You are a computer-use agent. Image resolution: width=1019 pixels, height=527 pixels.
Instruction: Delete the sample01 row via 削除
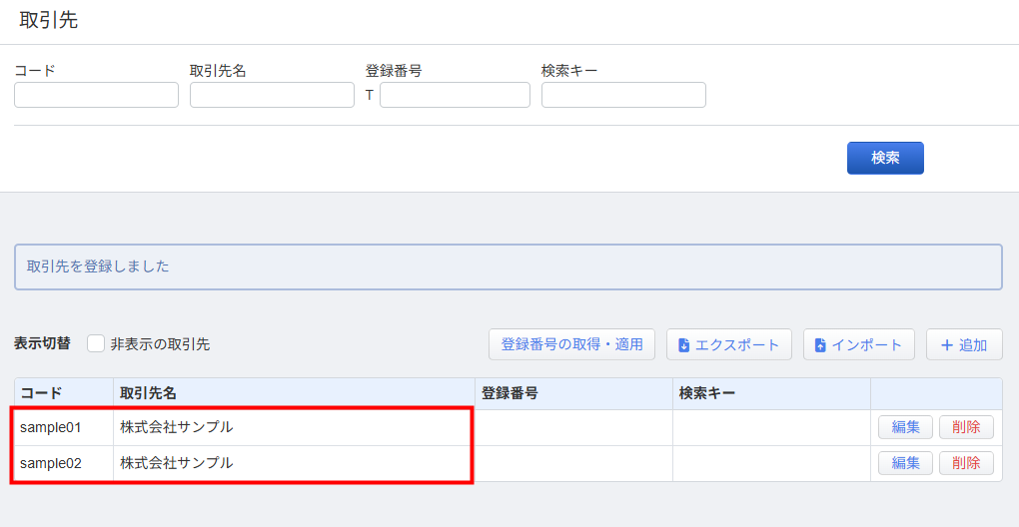click(x=966, y=427)
